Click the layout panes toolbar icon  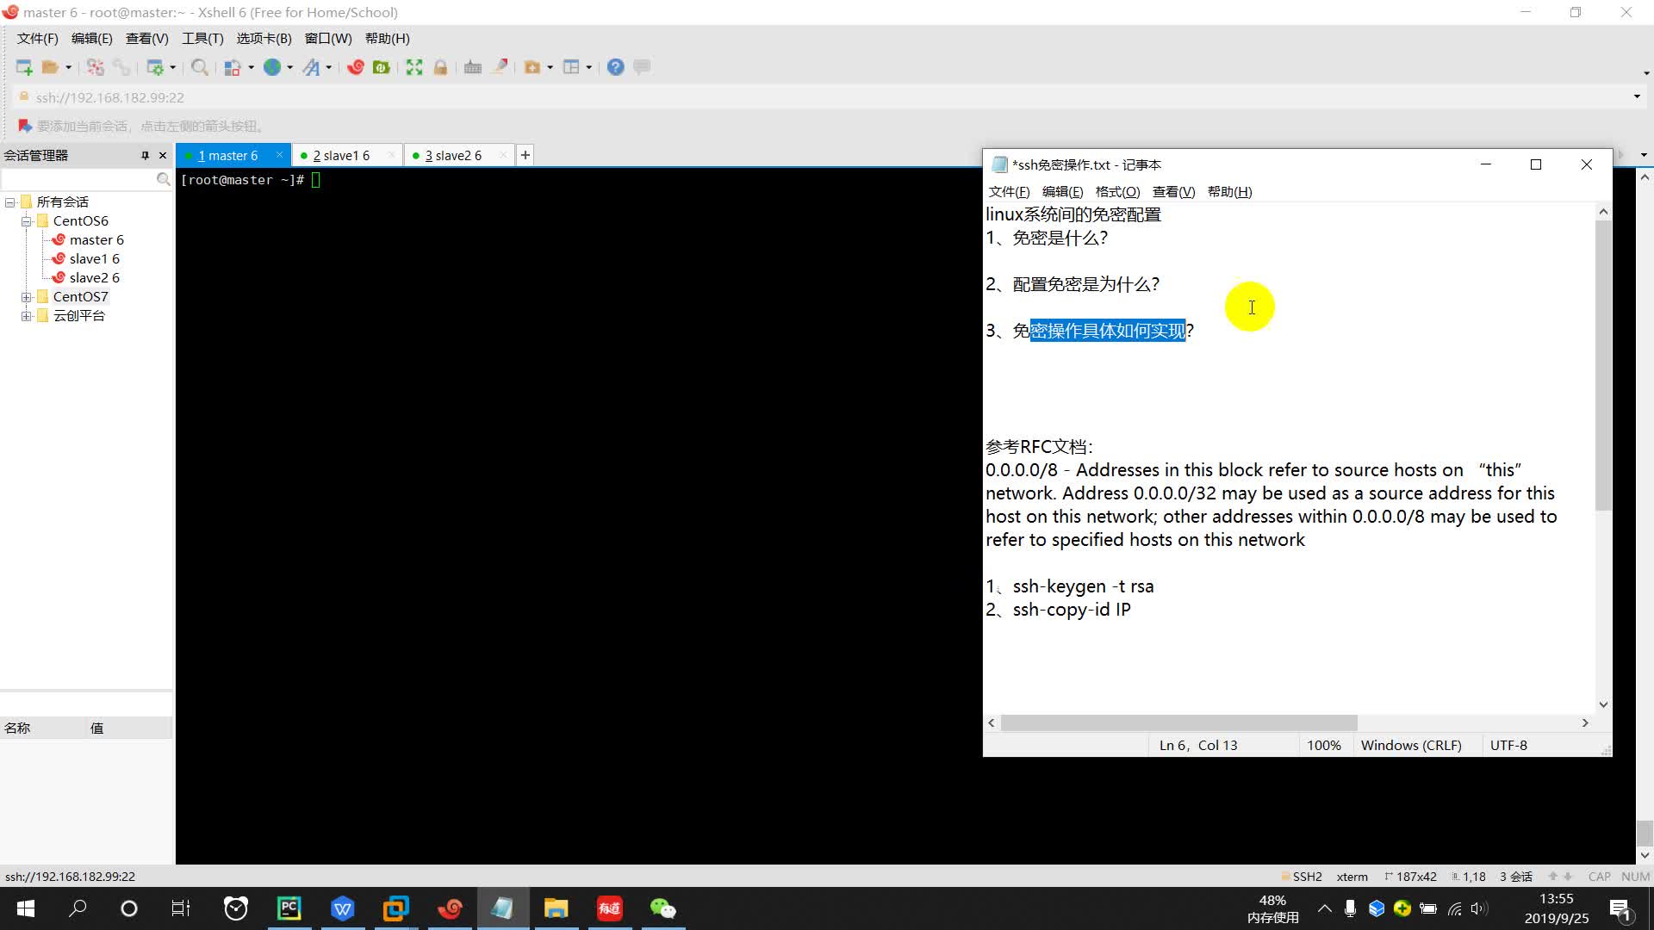[x=571, y=67]
